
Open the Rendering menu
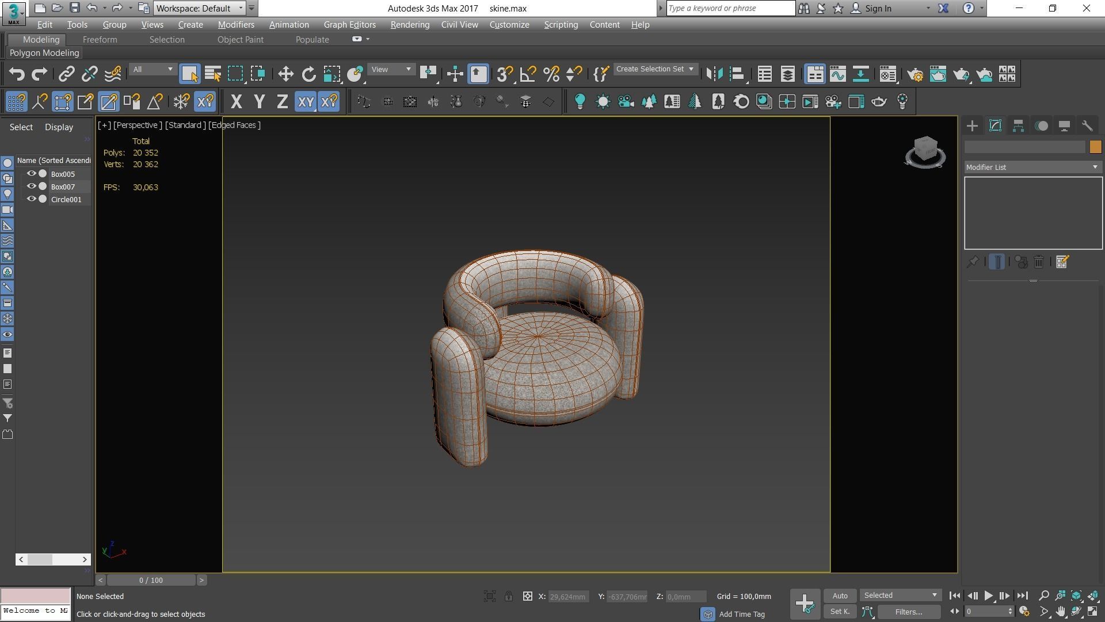pos(410,25)
